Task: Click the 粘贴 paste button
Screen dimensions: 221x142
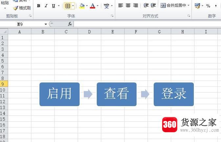Action: pyautogui.click(x=5, y=3)
